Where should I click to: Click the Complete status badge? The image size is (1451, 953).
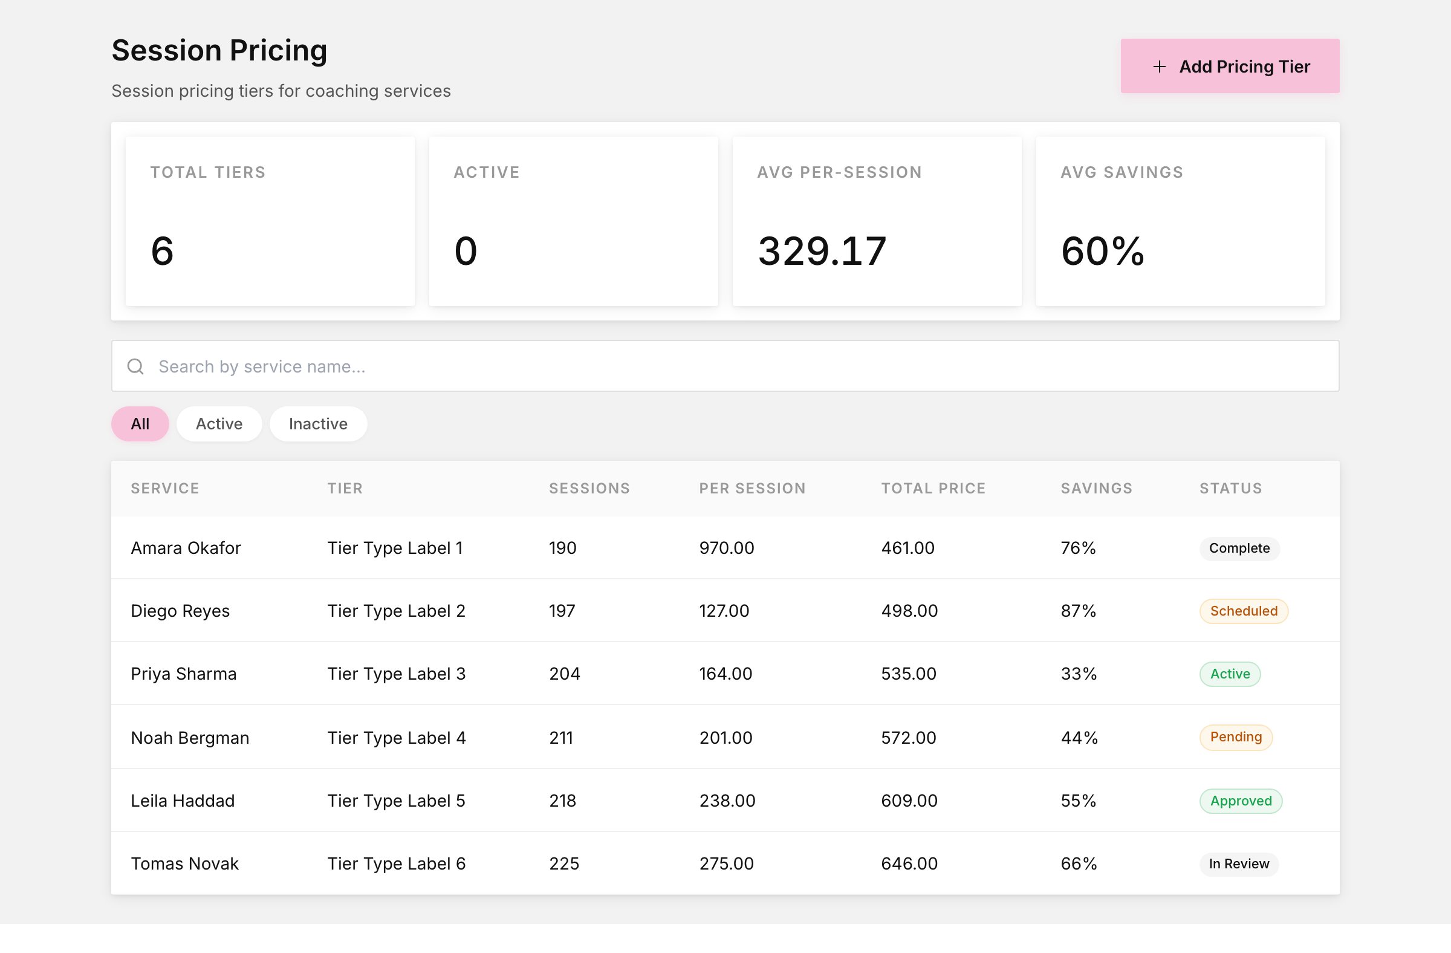(1239, 548)
